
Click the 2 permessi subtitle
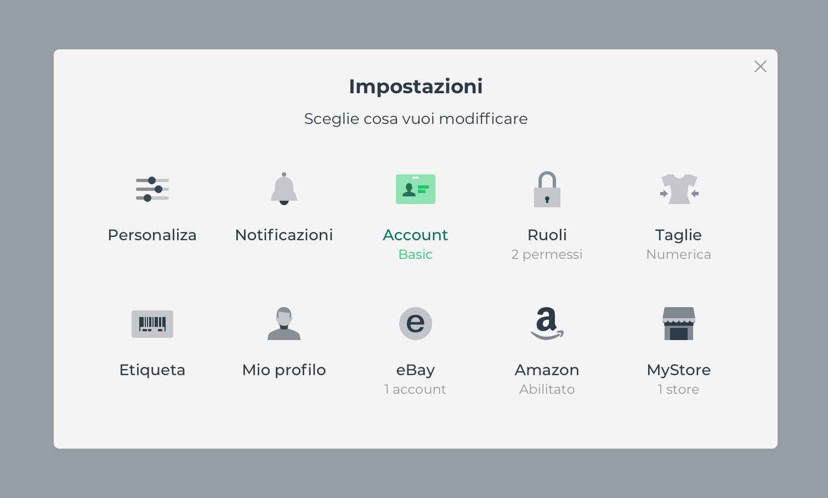tap(547, 254)
